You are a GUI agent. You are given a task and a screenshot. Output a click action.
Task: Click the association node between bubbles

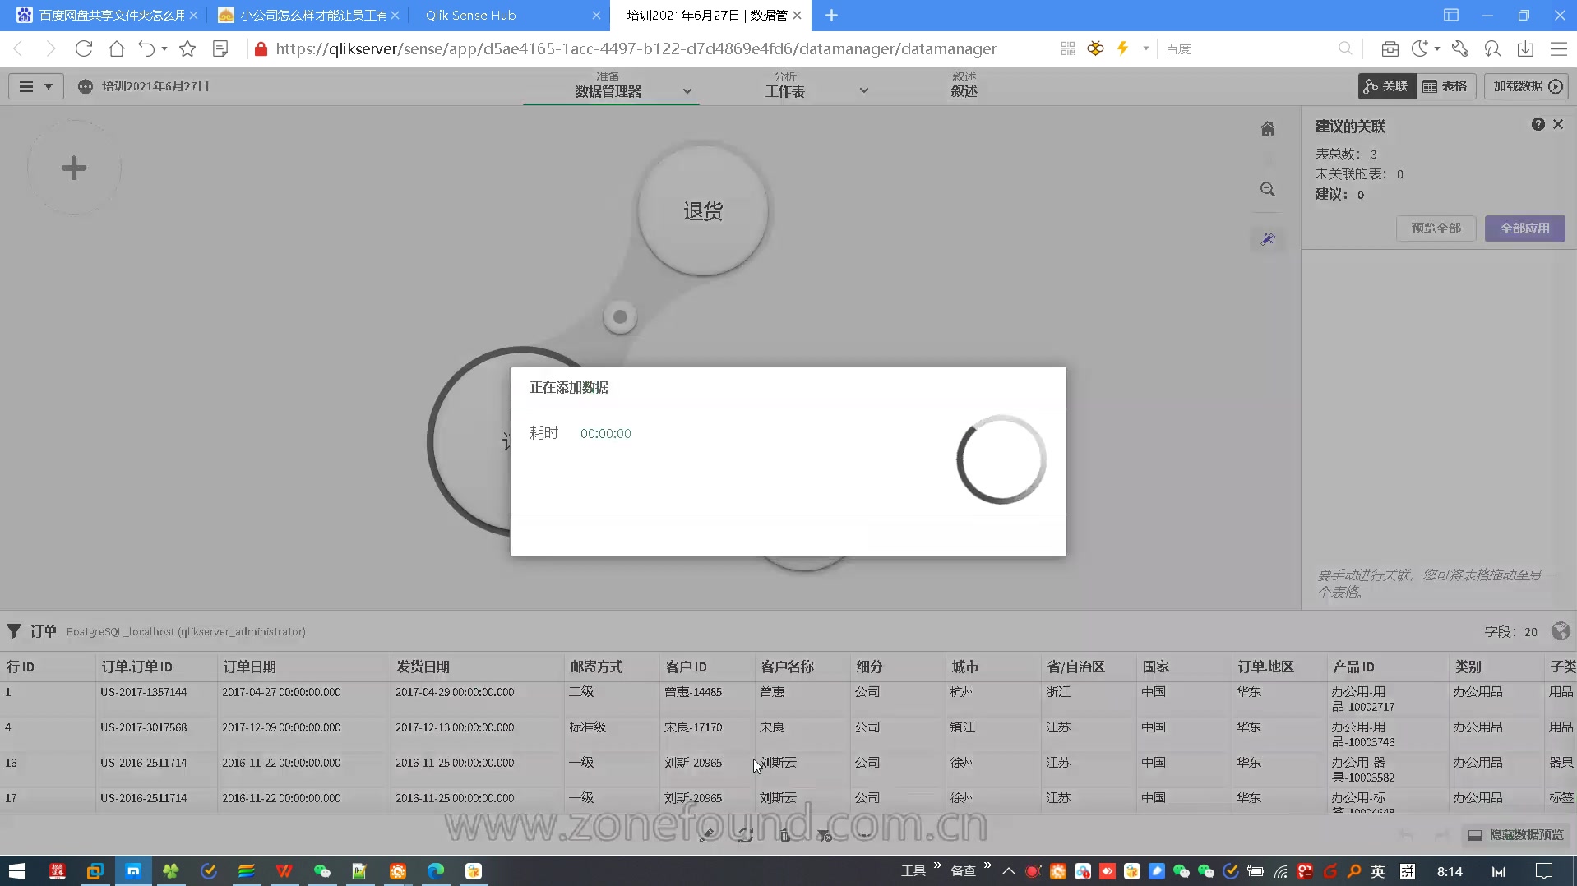coord(620,317)
